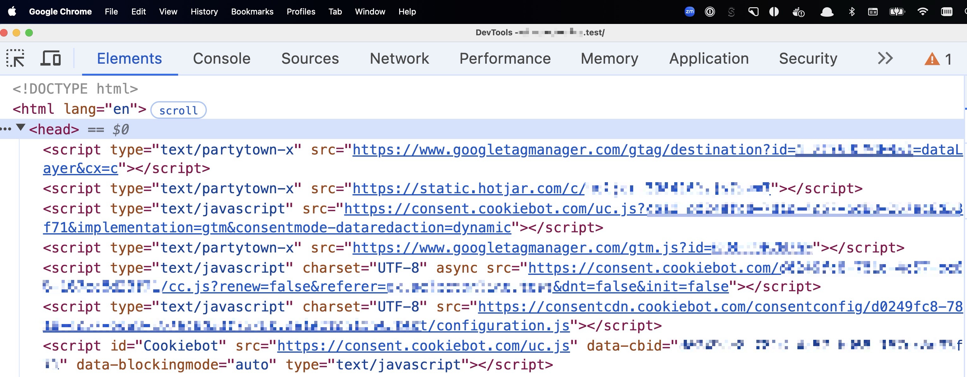967x377 pixels.
Task: Switch to the Network tab
Action: (399, 58)
